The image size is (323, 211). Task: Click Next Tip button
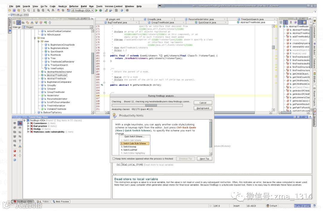204,159
